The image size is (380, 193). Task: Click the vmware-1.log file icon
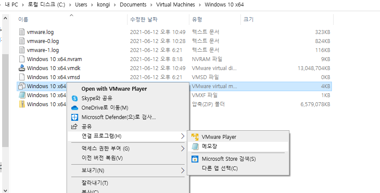[x=22, y=50]
